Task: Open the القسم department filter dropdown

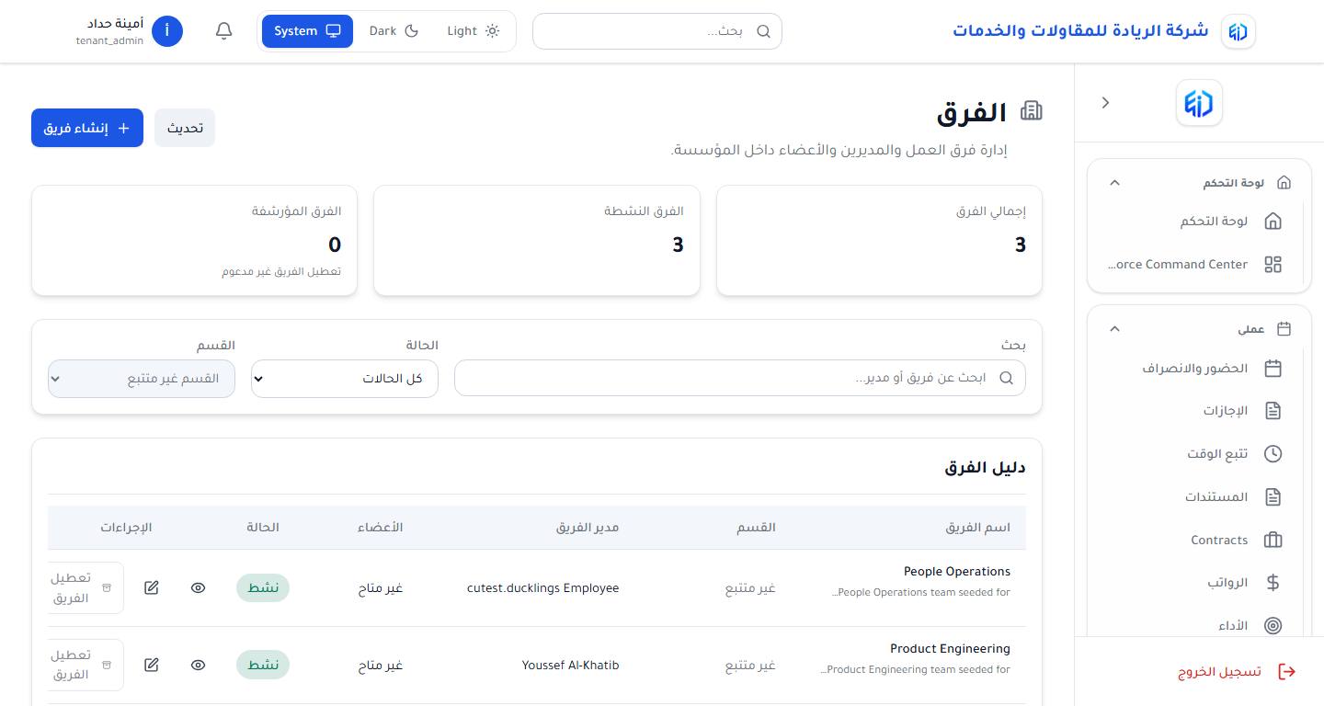Action: click(142, 379)
